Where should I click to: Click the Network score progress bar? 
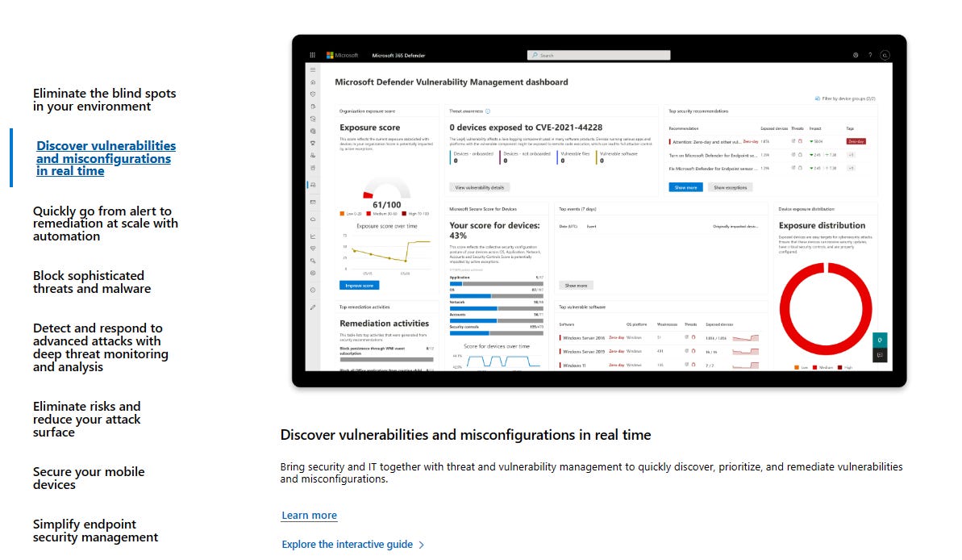[497, 308]
